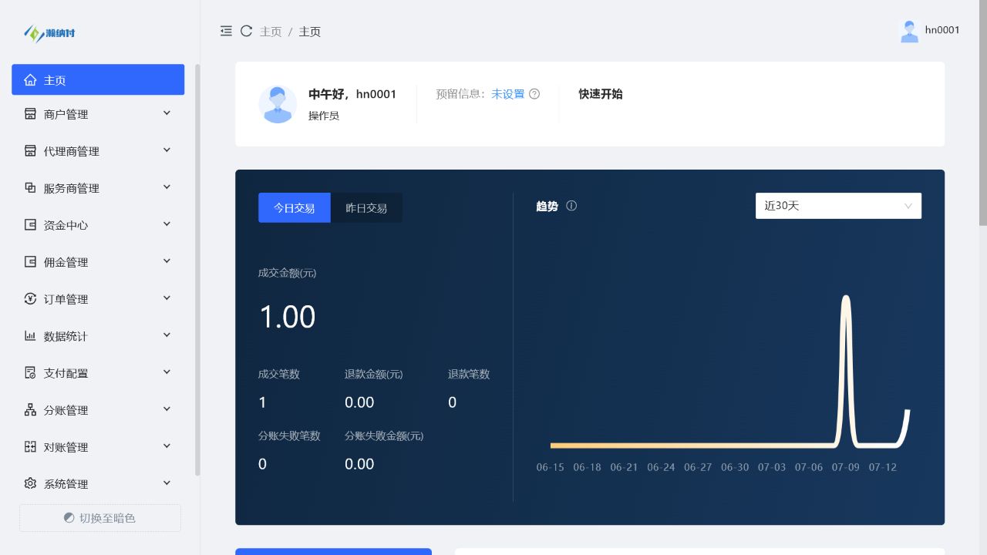Click the operator avatar in the greeting card

tap(278, 104)
